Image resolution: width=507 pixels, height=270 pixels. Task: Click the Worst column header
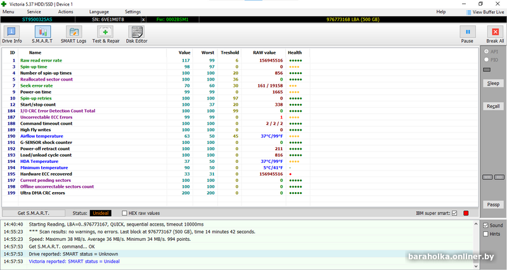point(208,53)
